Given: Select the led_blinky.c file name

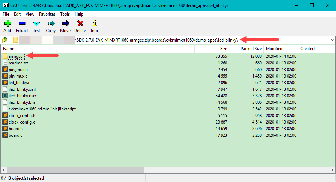Looking at the screenshot, I should (19, 83).
